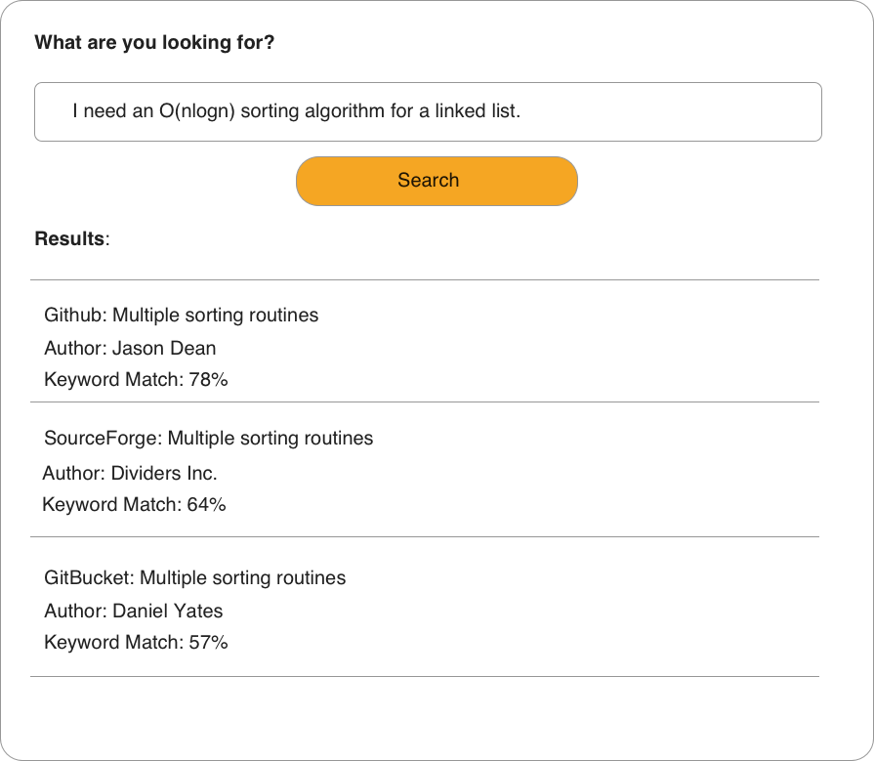
Task: Click 'O(nlogn)' text inside the search field
Action: [x=196, y=111]
